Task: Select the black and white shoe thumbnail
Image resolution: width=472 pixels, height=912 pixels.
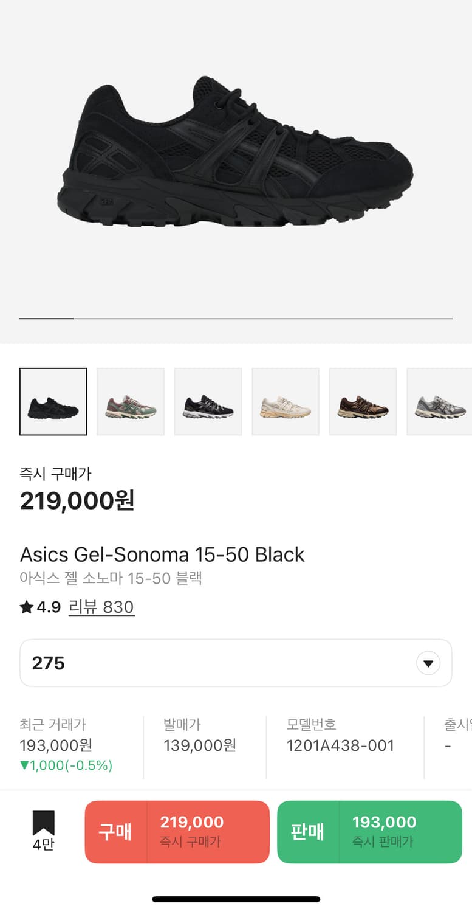Action: (208, 402)
